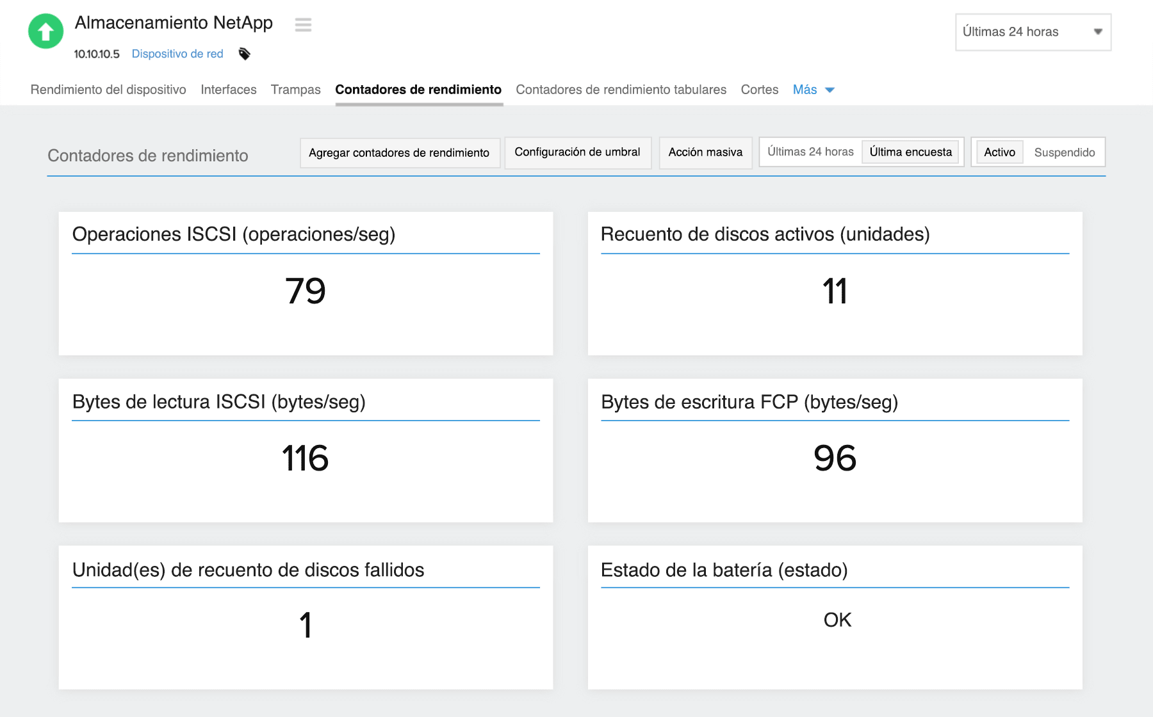The width and height of the screenshot is (1153, 717).
Task: Switch to the Trampas tab
Action: [x=295, y=90]
